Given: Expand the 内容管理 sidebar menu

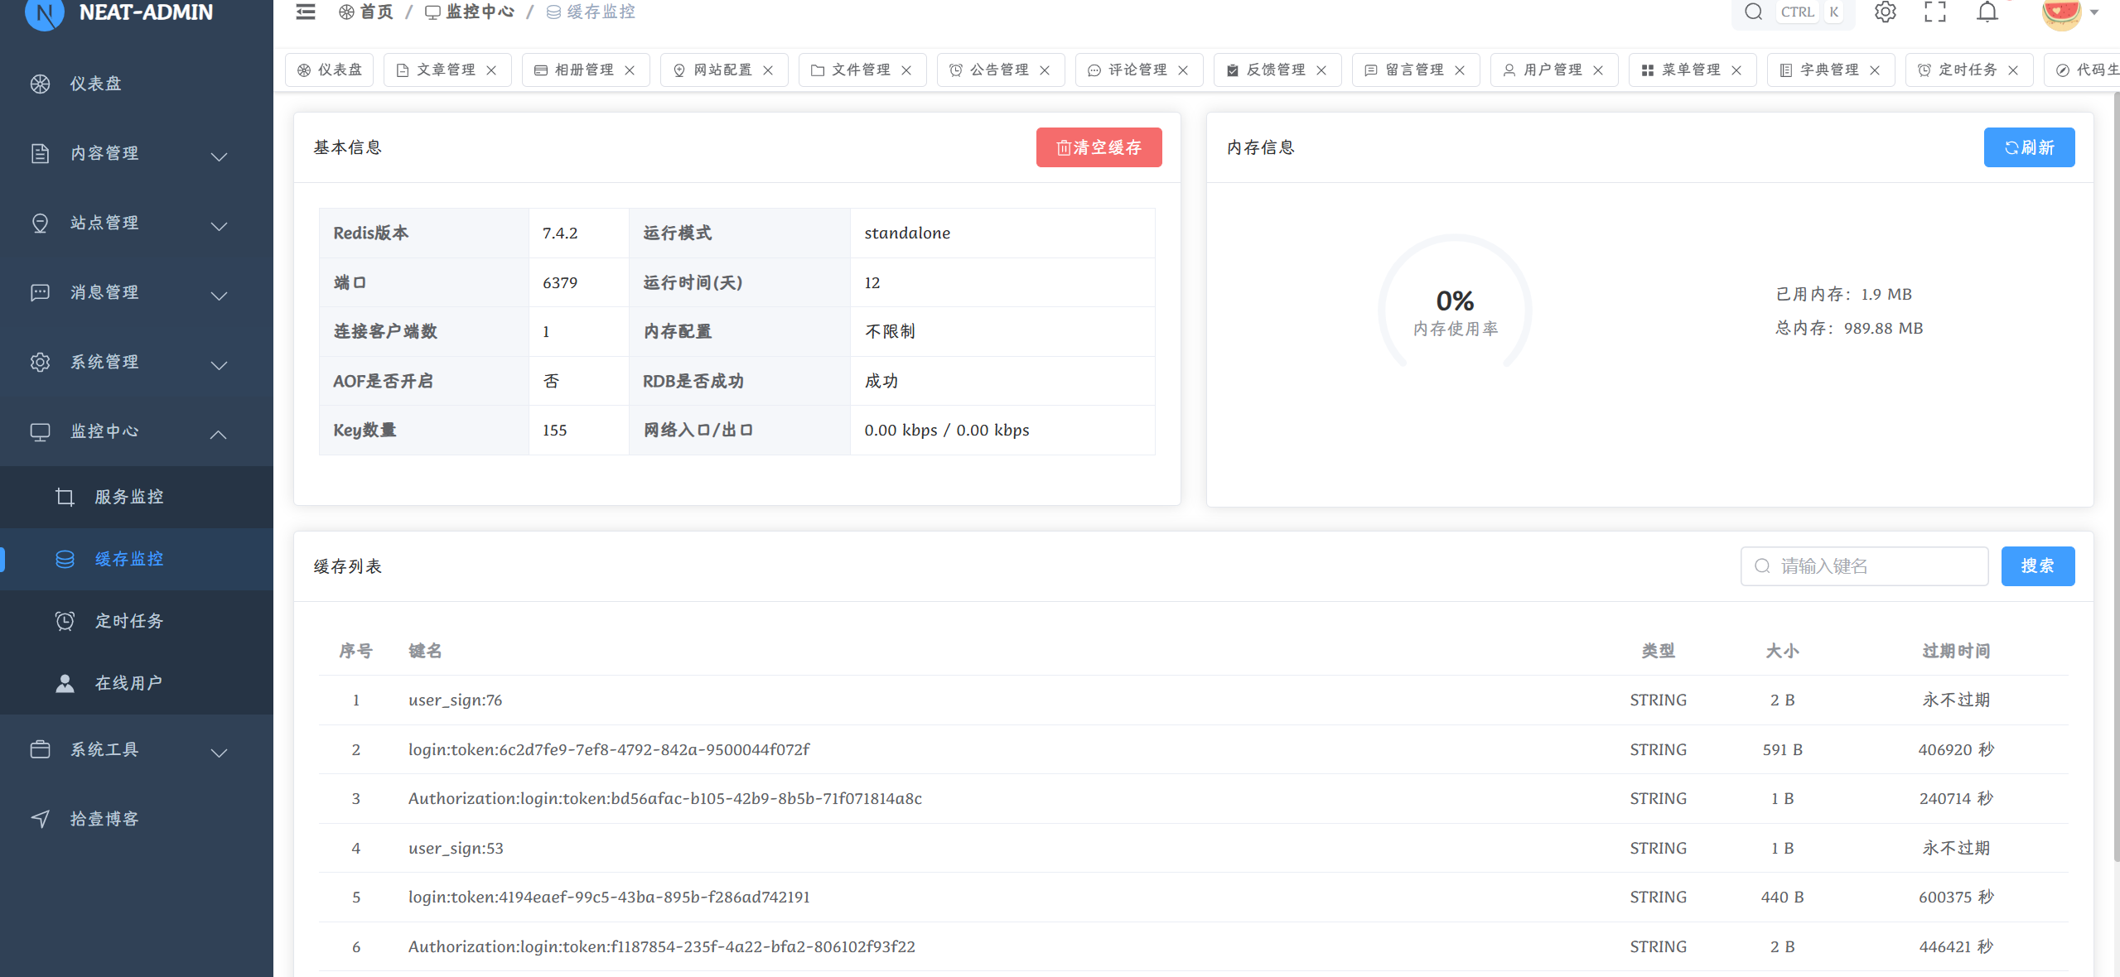Looking at the screenshot, I should [x=137, y=154].
